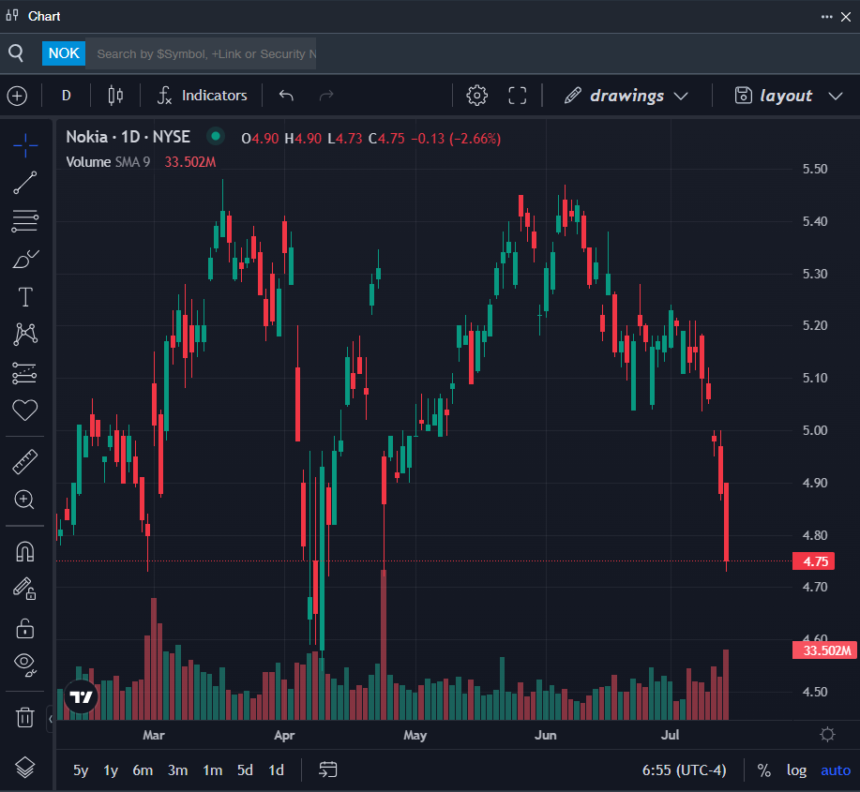Activate the zoom in tool
Image resolution: width=860 pixels, height=792 pixels.
click(25, 500)
